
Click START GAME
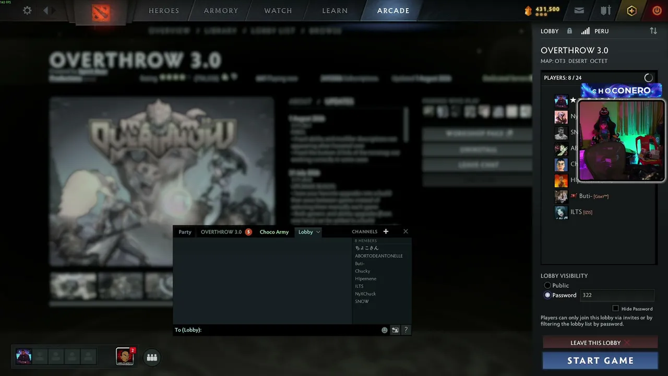tap(600, 360)
